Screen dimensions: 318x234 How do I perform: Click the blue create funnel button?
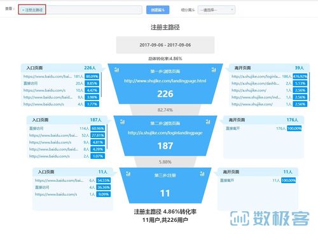coord(158,10)
